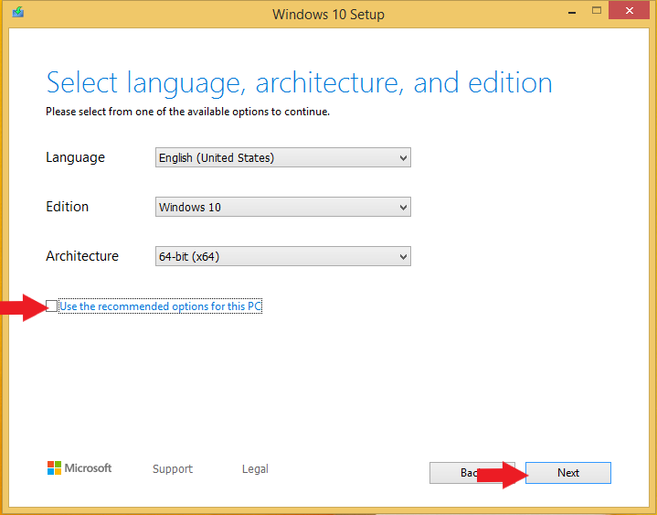Maximize the Windows 10 Setup window
This screenshot has height=515, width=657.
(x=597, y=12)
